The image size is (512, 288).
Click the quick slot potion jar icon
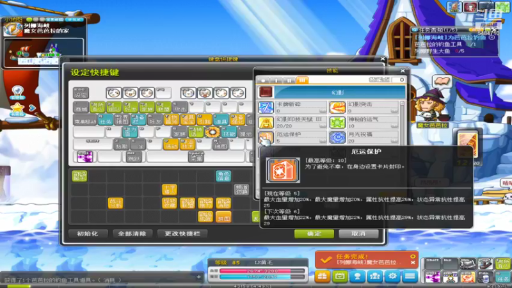point(484,277)
